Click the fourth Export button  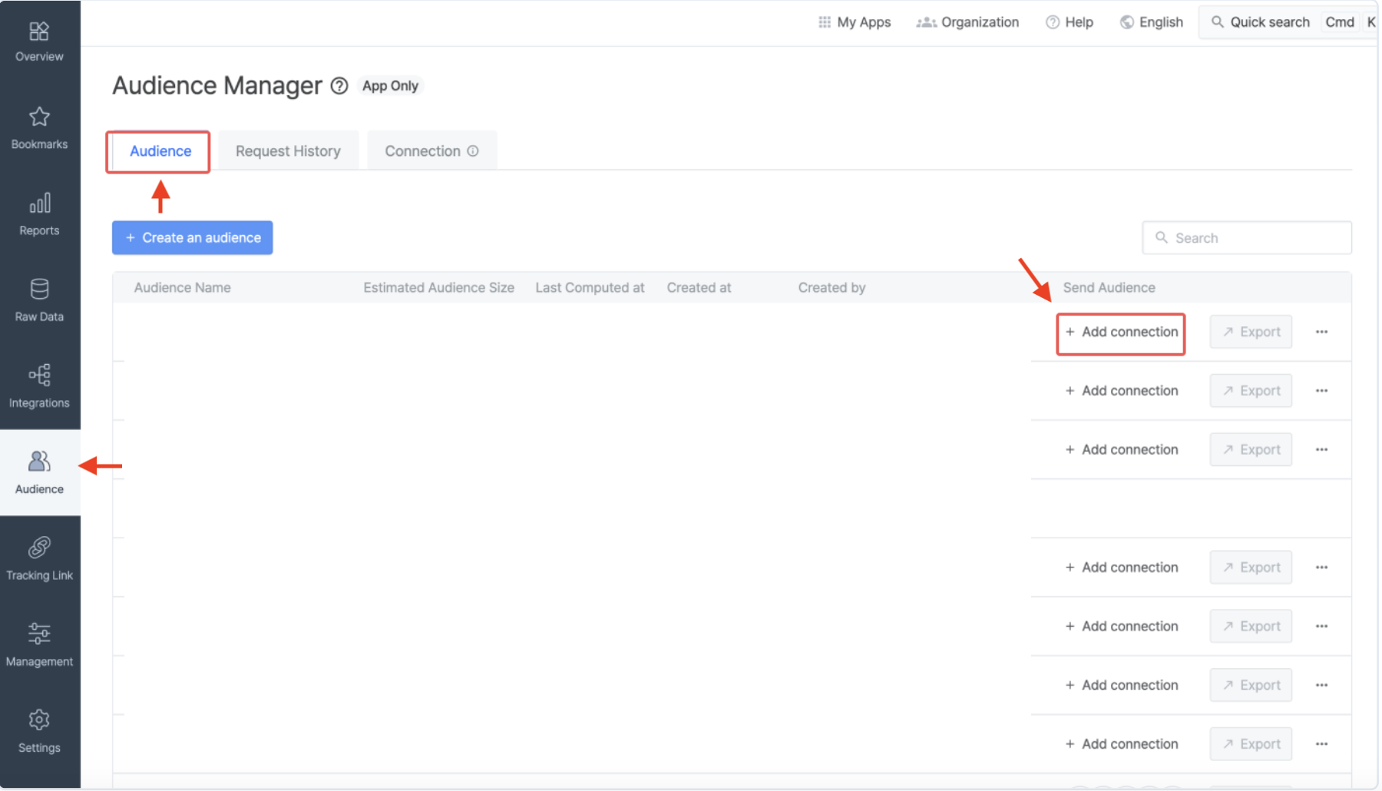click(1251, 568)
